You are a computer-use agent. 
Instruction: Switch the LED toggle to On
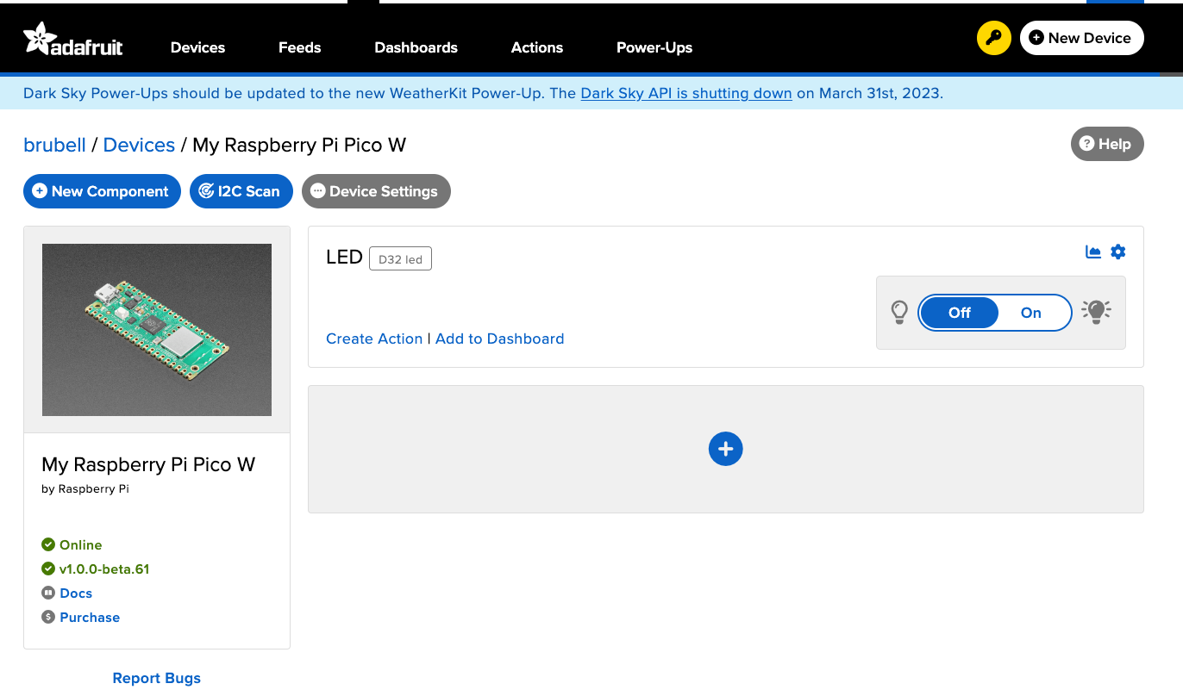coord(1030,313)
